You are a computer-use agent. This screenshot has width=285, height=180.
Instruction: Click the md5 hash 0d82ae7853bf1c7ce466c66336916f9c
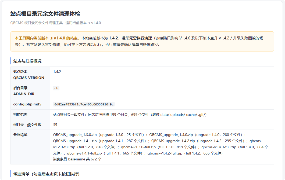[x=84, y=104]
